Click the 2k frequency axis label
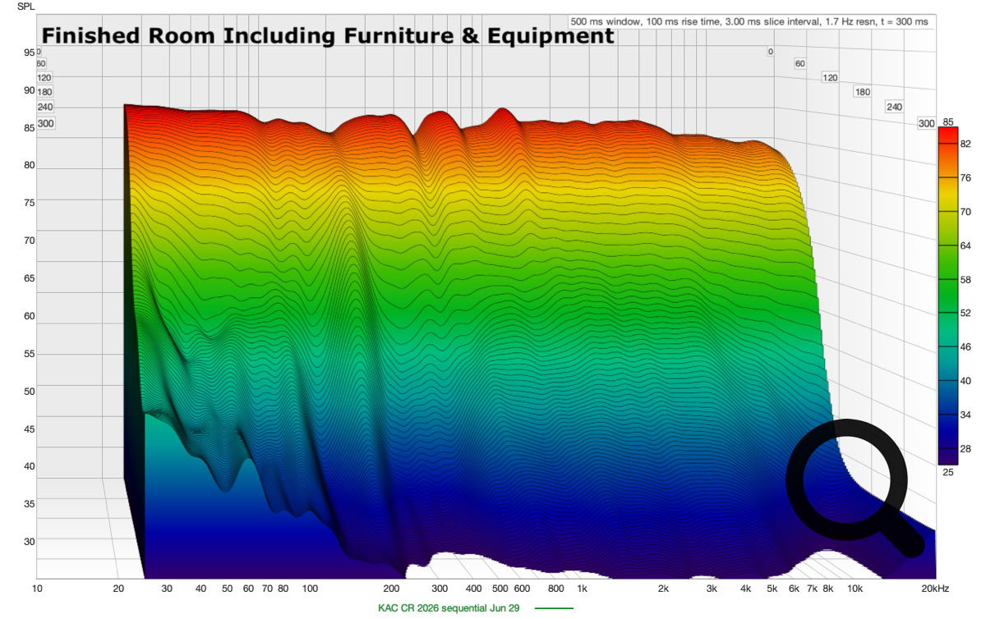Image resolution: width=986 pixels, height=619 pixels. [663, 589]
